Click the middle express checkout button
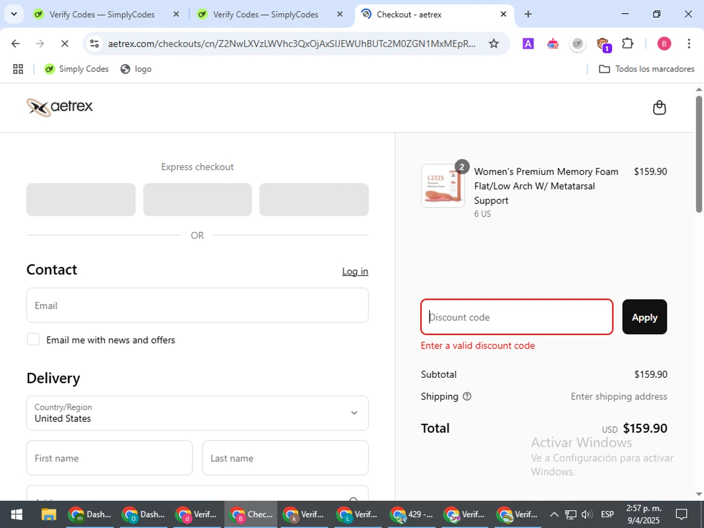The image size is (704, 528). (x=197, y=199)
